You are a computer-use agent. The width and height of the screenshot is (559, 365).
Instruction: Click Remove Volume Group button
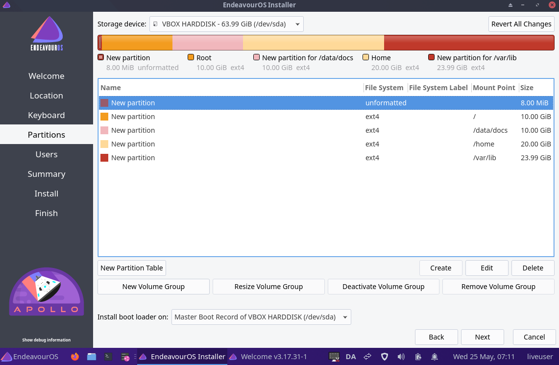(x=498, y=287)
